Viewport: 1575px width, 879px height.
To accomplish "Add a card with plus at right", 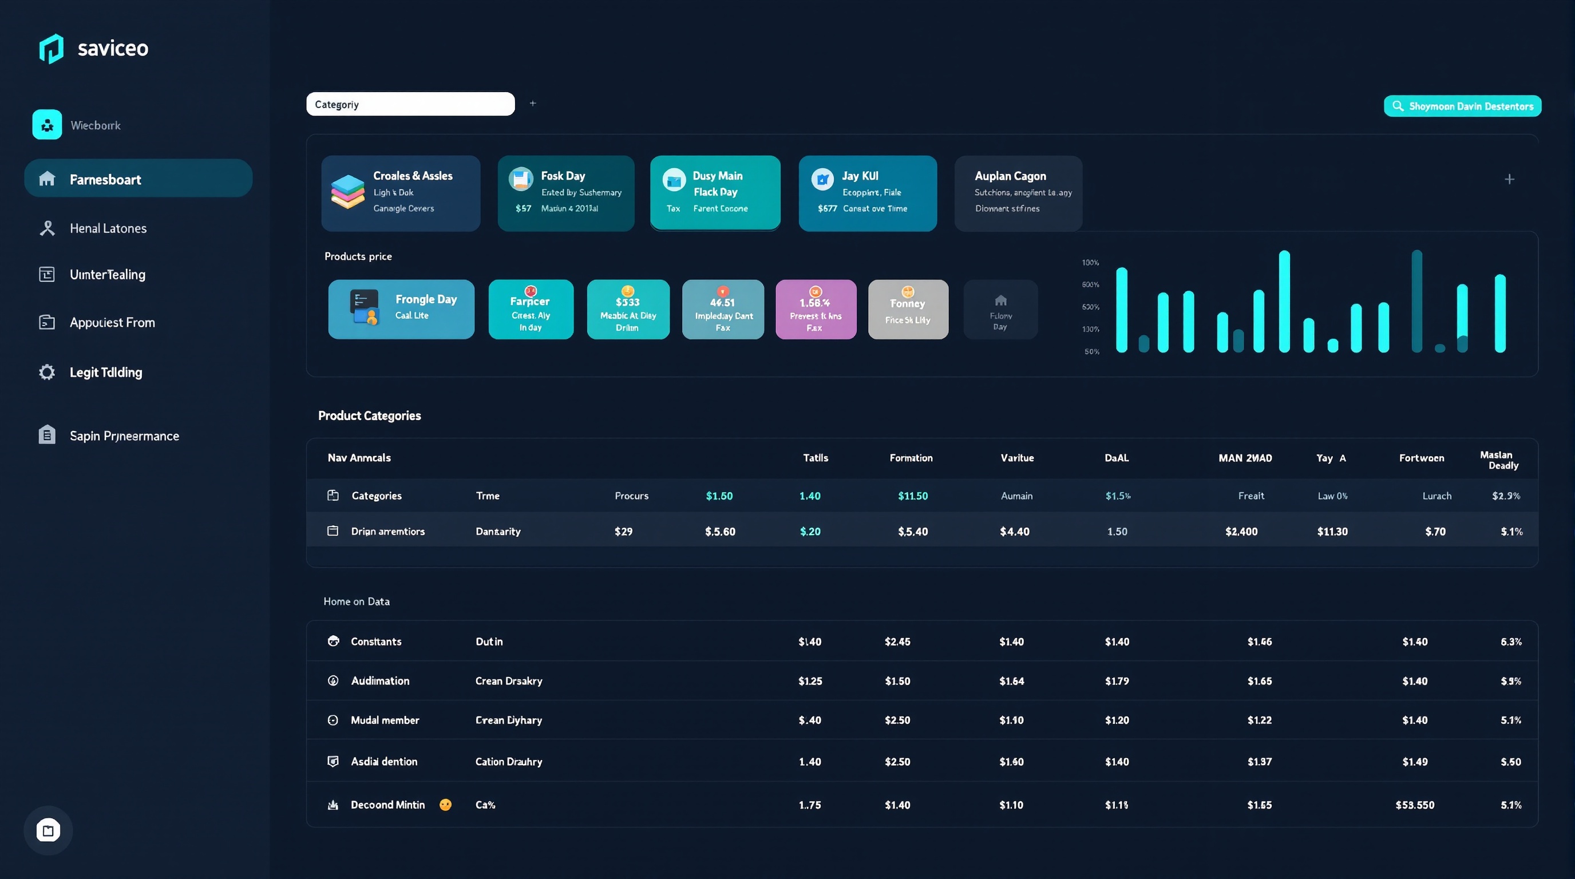I will pyautogui.click(x=1510, y=179).
